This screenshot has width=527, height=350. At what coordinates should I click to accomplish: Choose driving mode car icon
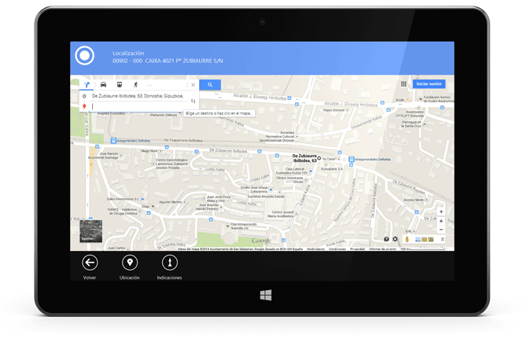(x=103, y=85)
